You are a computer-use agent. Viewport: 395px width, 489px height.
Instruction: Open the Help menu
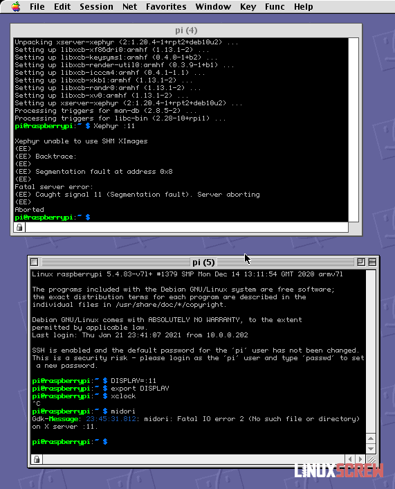[x=303, y=6]
